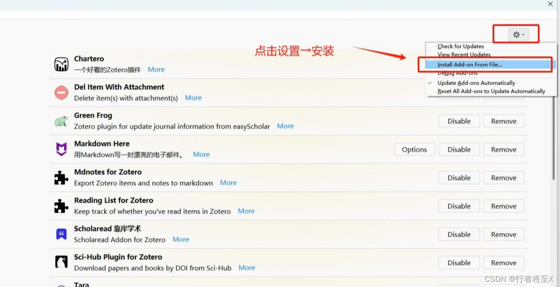
Task: Close the add-ons manager window
Action: click(x=550, y=4)
